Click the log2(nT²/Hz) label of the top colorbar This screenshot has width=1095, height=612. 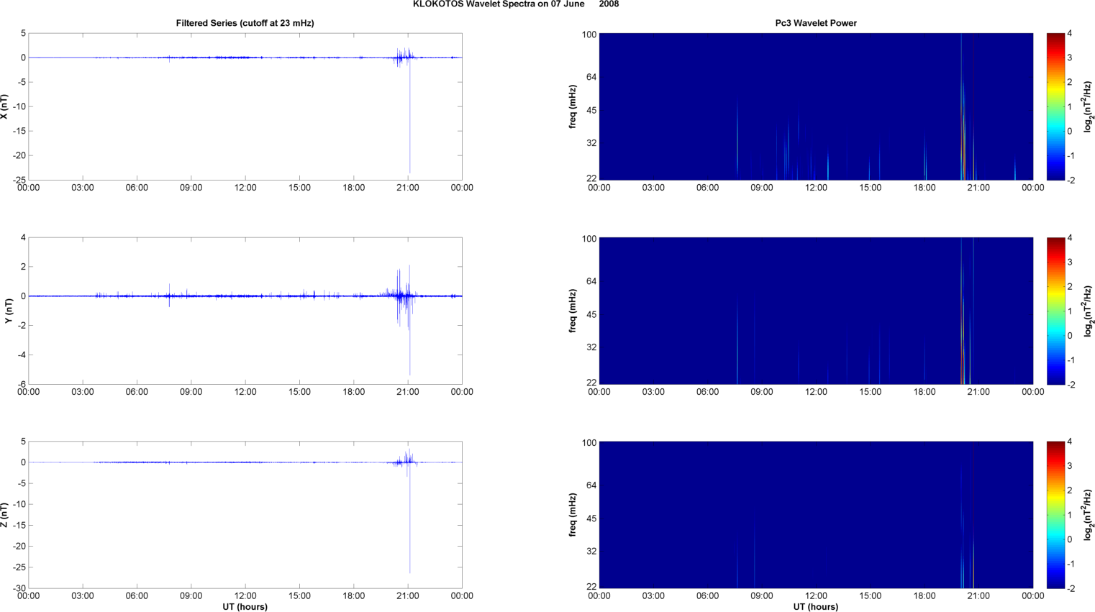pos(1089,106)
